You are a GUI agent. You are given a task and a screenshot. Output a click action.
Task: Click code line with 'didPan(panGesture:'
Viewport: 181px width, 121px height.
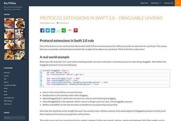[x=72, y=84]
